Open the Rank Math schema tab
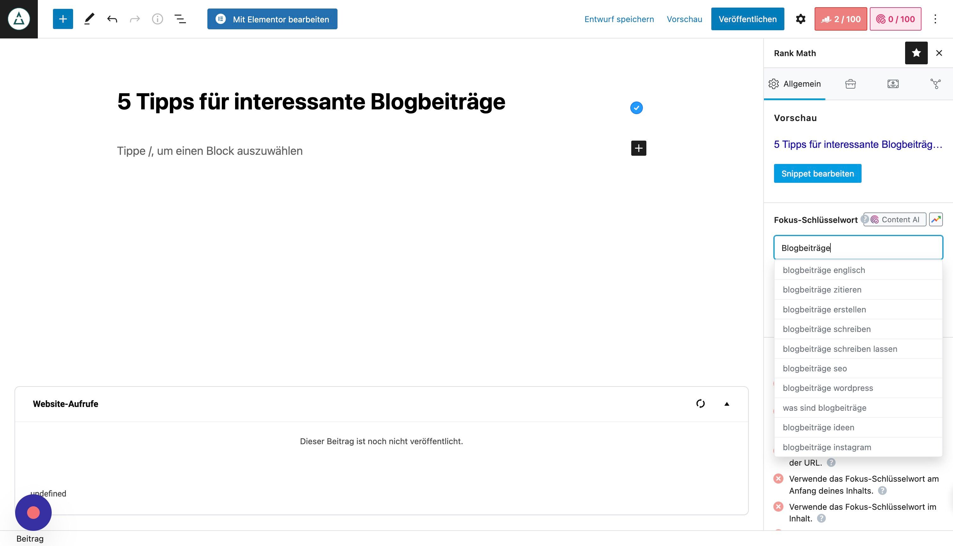 coord(893,84)
